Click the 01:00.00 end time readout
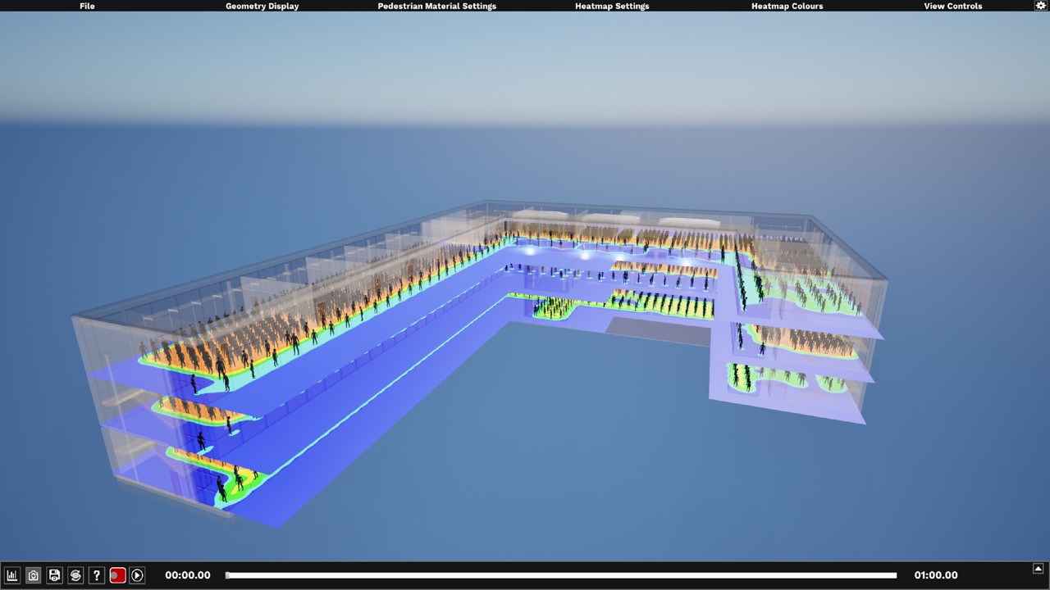Image resolution: width=1050 pixels, height=590 pixels. [936, 575]
